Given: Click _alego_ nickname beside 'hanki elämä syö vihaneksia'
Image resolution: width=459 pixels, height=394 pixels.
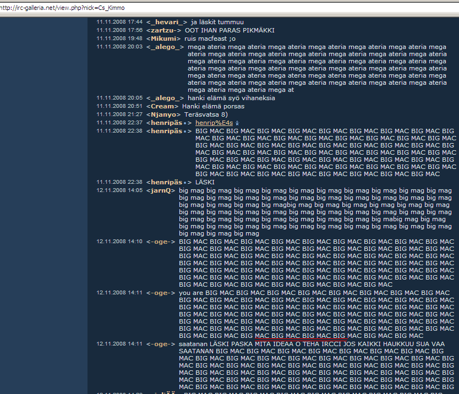Looking at the screenshot, I should (165, 98).
